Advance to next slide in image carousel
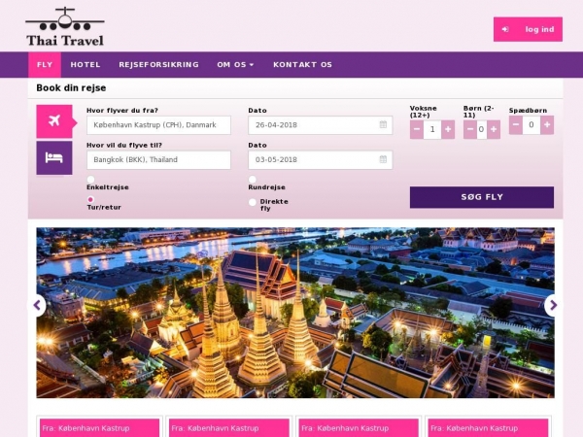 [553, 305]
